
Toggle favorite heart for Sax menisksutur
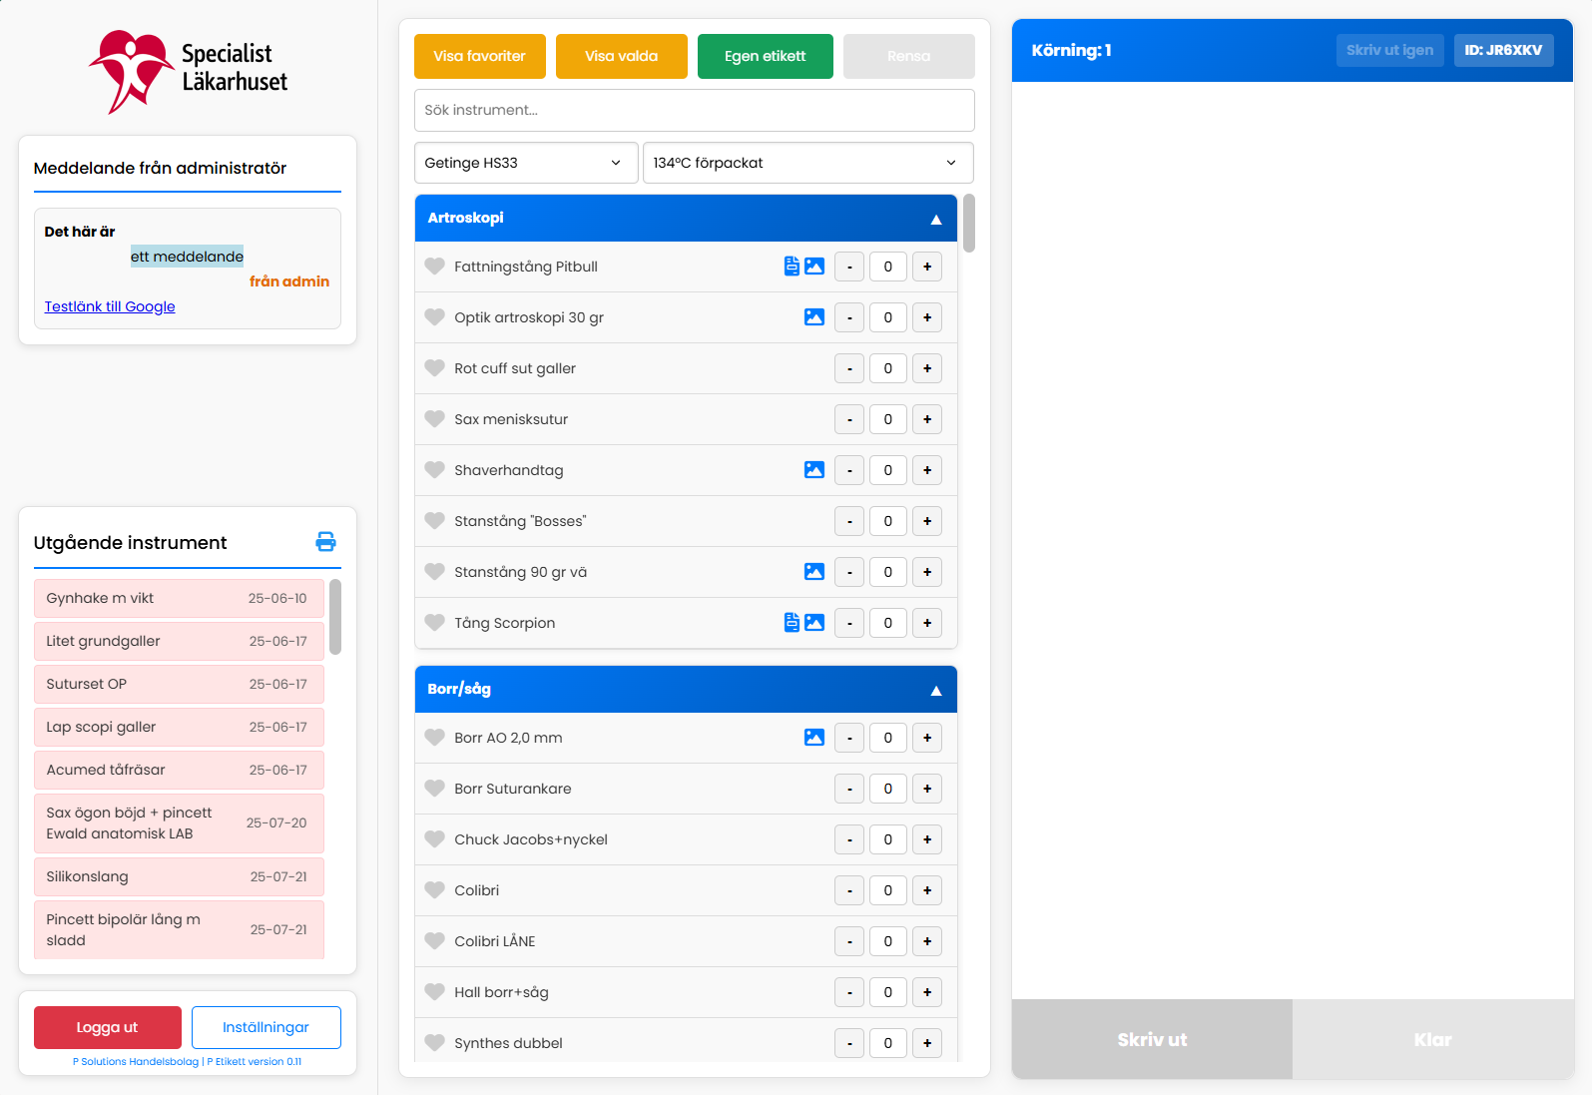434,419
